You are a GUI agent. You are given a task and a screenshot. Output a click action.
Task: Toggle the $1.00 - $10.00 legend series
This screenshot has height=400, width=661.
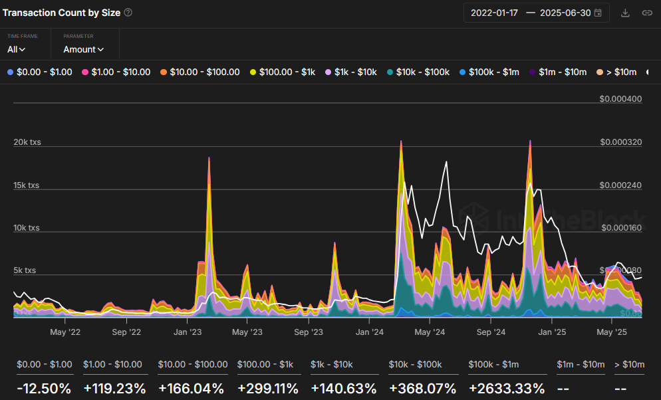tap(116, 72)
